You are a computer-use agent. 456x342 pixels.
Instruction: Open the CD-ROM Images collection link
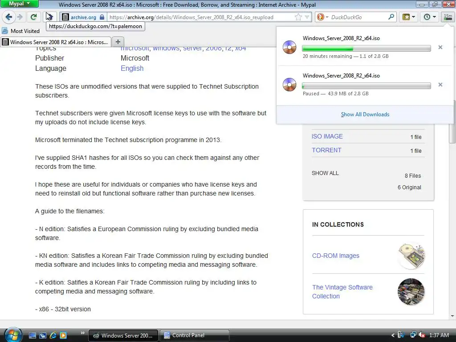pyautogui.click(x=336, y=256)
